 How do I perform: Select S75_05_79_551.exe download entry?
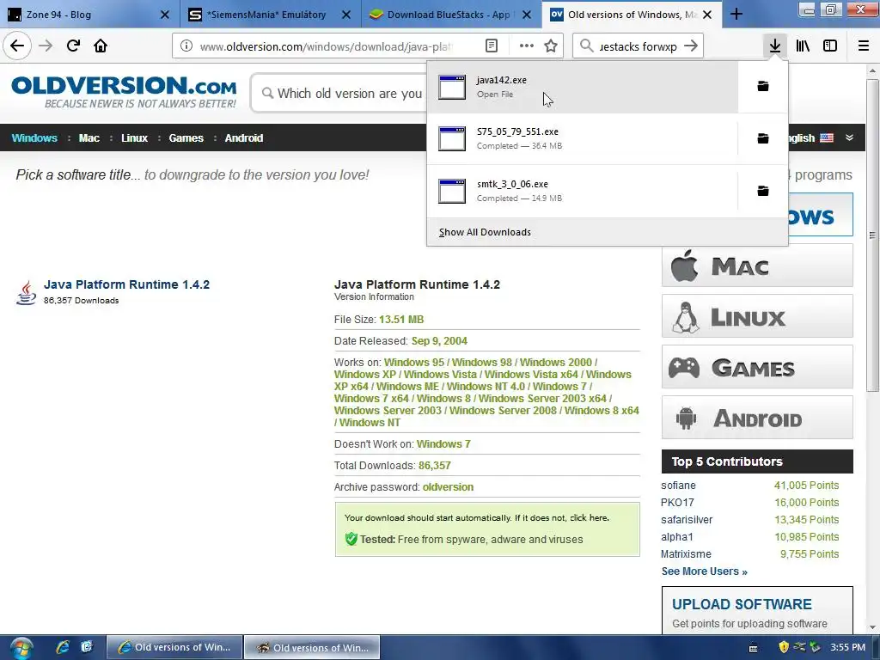point(582,138)
